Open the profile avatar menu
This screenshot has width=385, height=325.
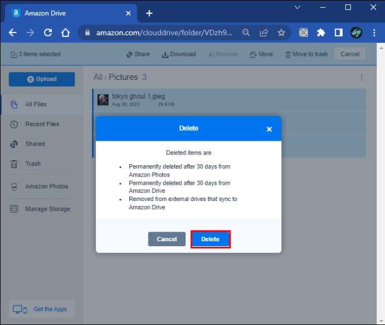(357, 32)
